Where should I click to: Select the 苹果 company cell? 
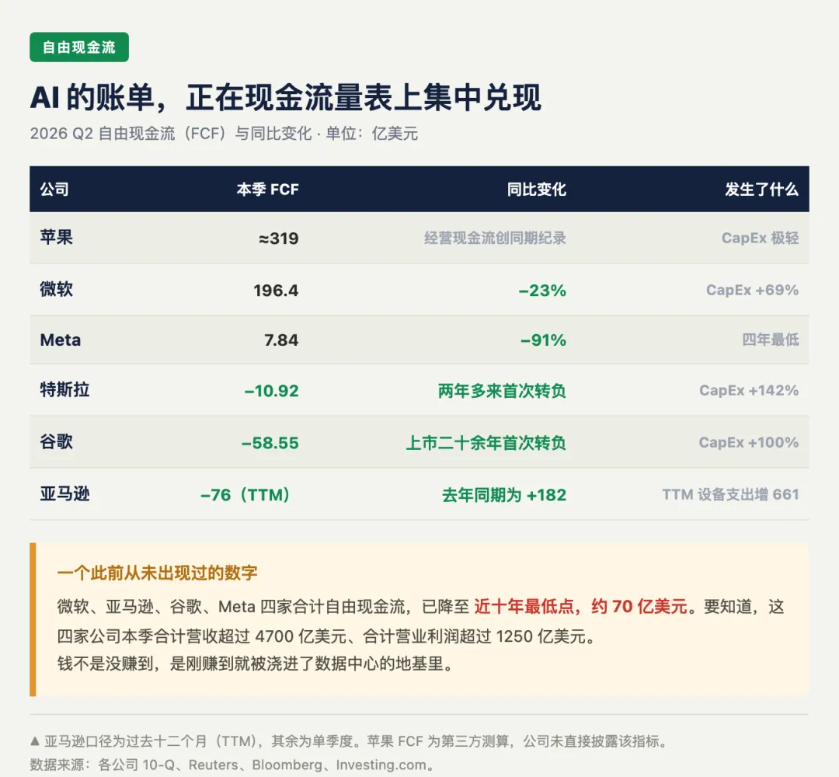[x=56, y=237]
